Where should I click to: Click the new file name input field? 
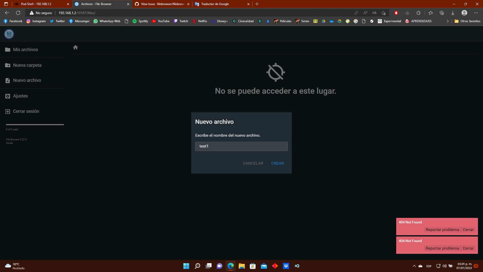[x=241, y=146]
